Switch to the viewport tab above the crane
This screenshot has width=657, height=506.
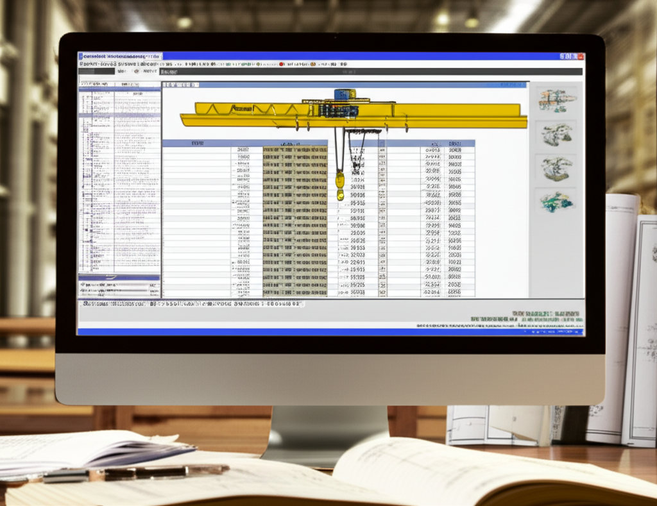(x=180, y=85)
